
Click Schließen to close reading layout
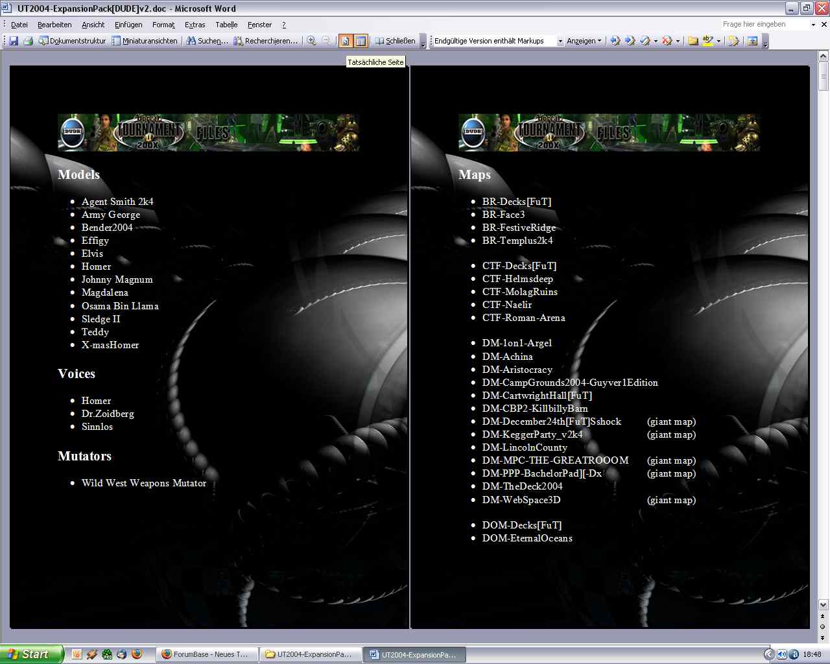(x=396, y=41)
